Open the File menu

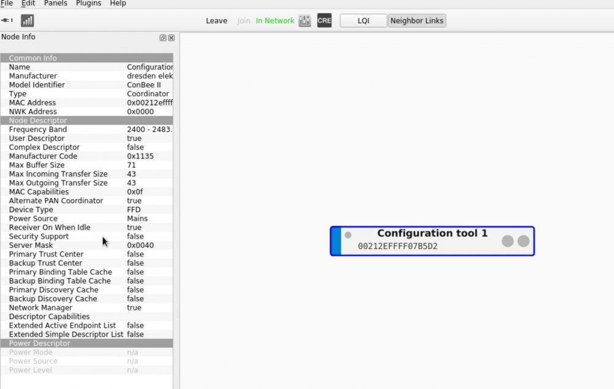[x=7, y=4]
